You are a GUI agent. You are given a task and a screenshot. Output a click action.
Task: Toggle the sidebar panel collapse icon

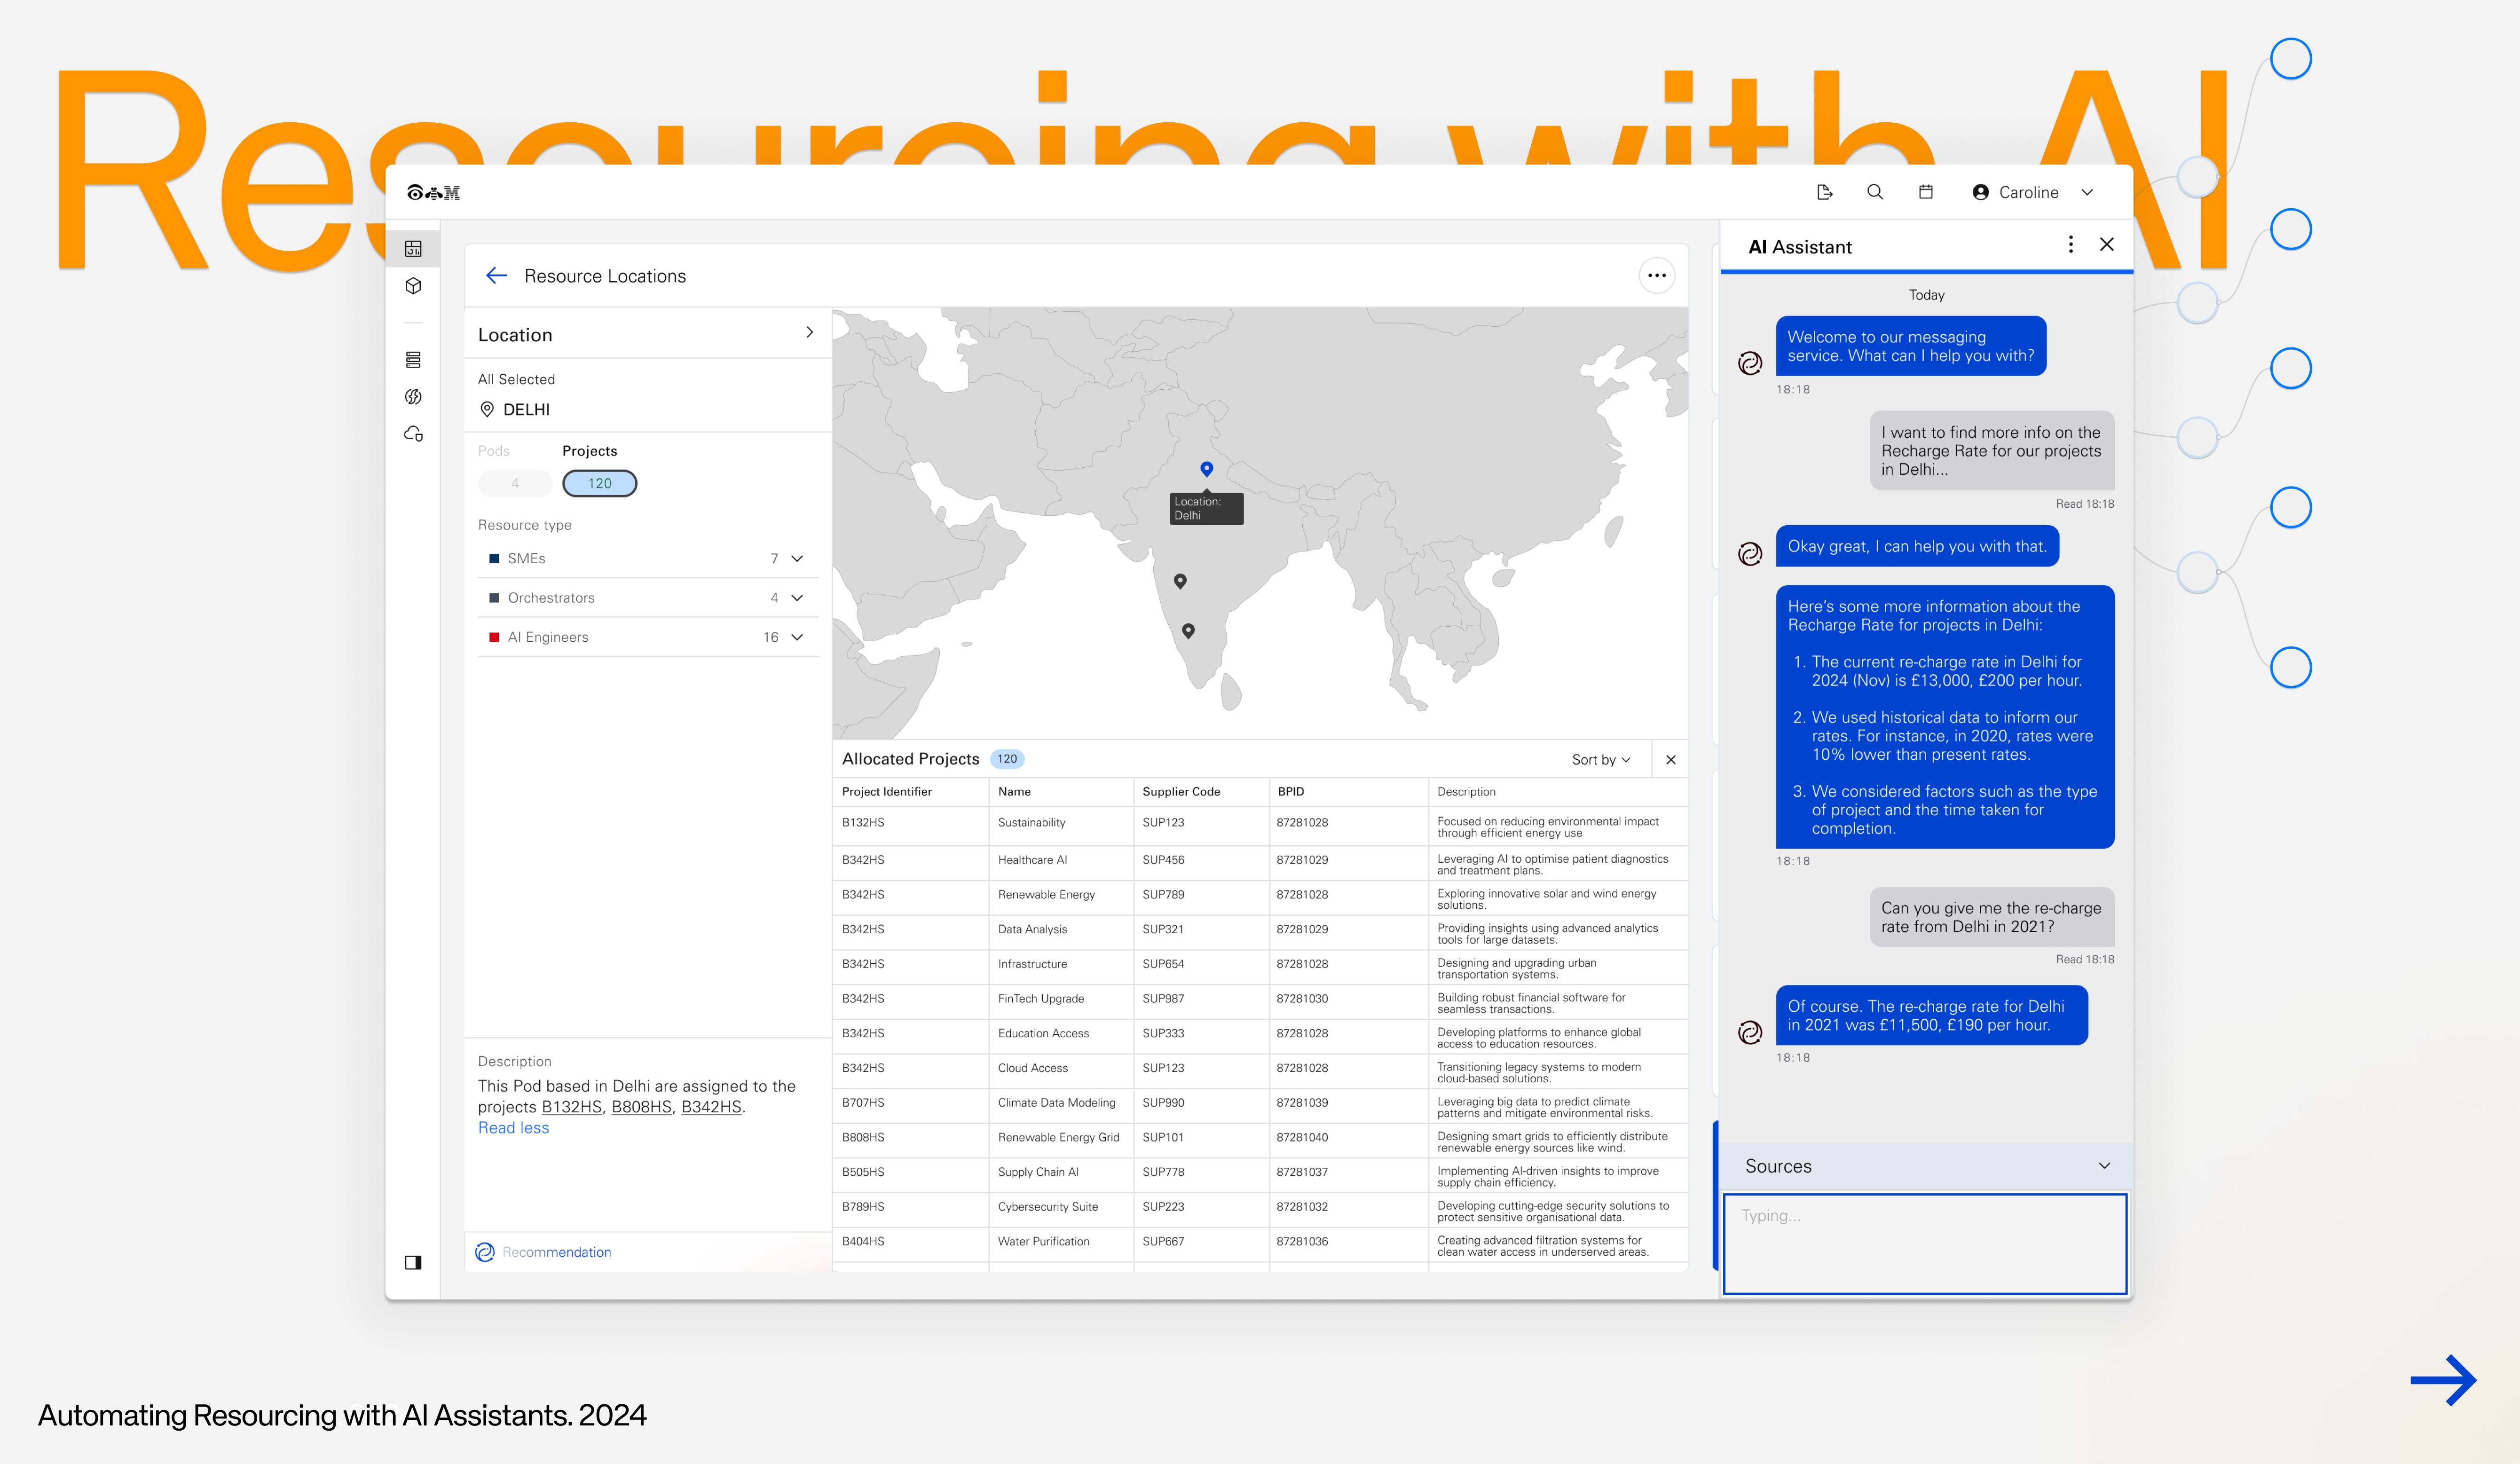click(413, 1262)
